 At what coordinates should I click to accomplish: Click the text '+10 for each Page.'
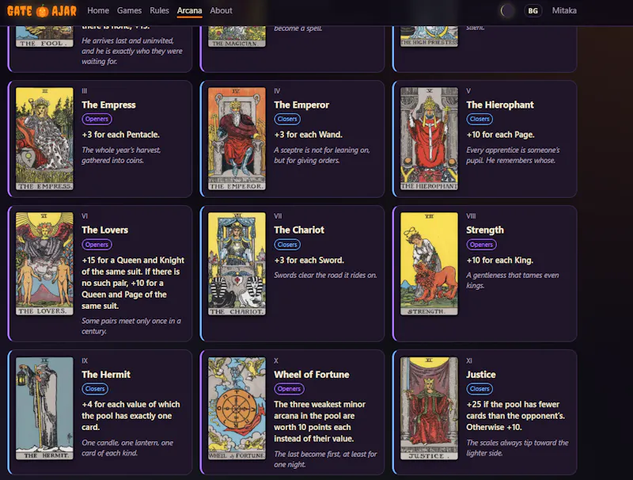pyautogui.click(x=501, y=135)
